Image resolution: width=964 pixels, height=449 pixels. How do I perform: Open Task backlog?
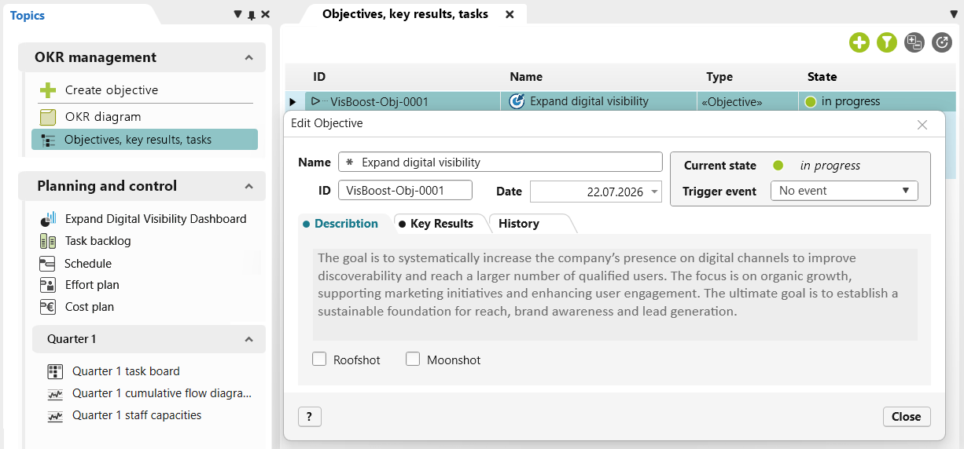click(x=98, y=242)
